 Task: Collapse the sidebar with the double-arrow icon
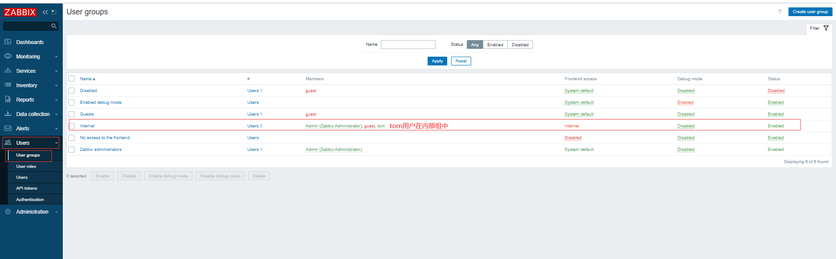45,12
